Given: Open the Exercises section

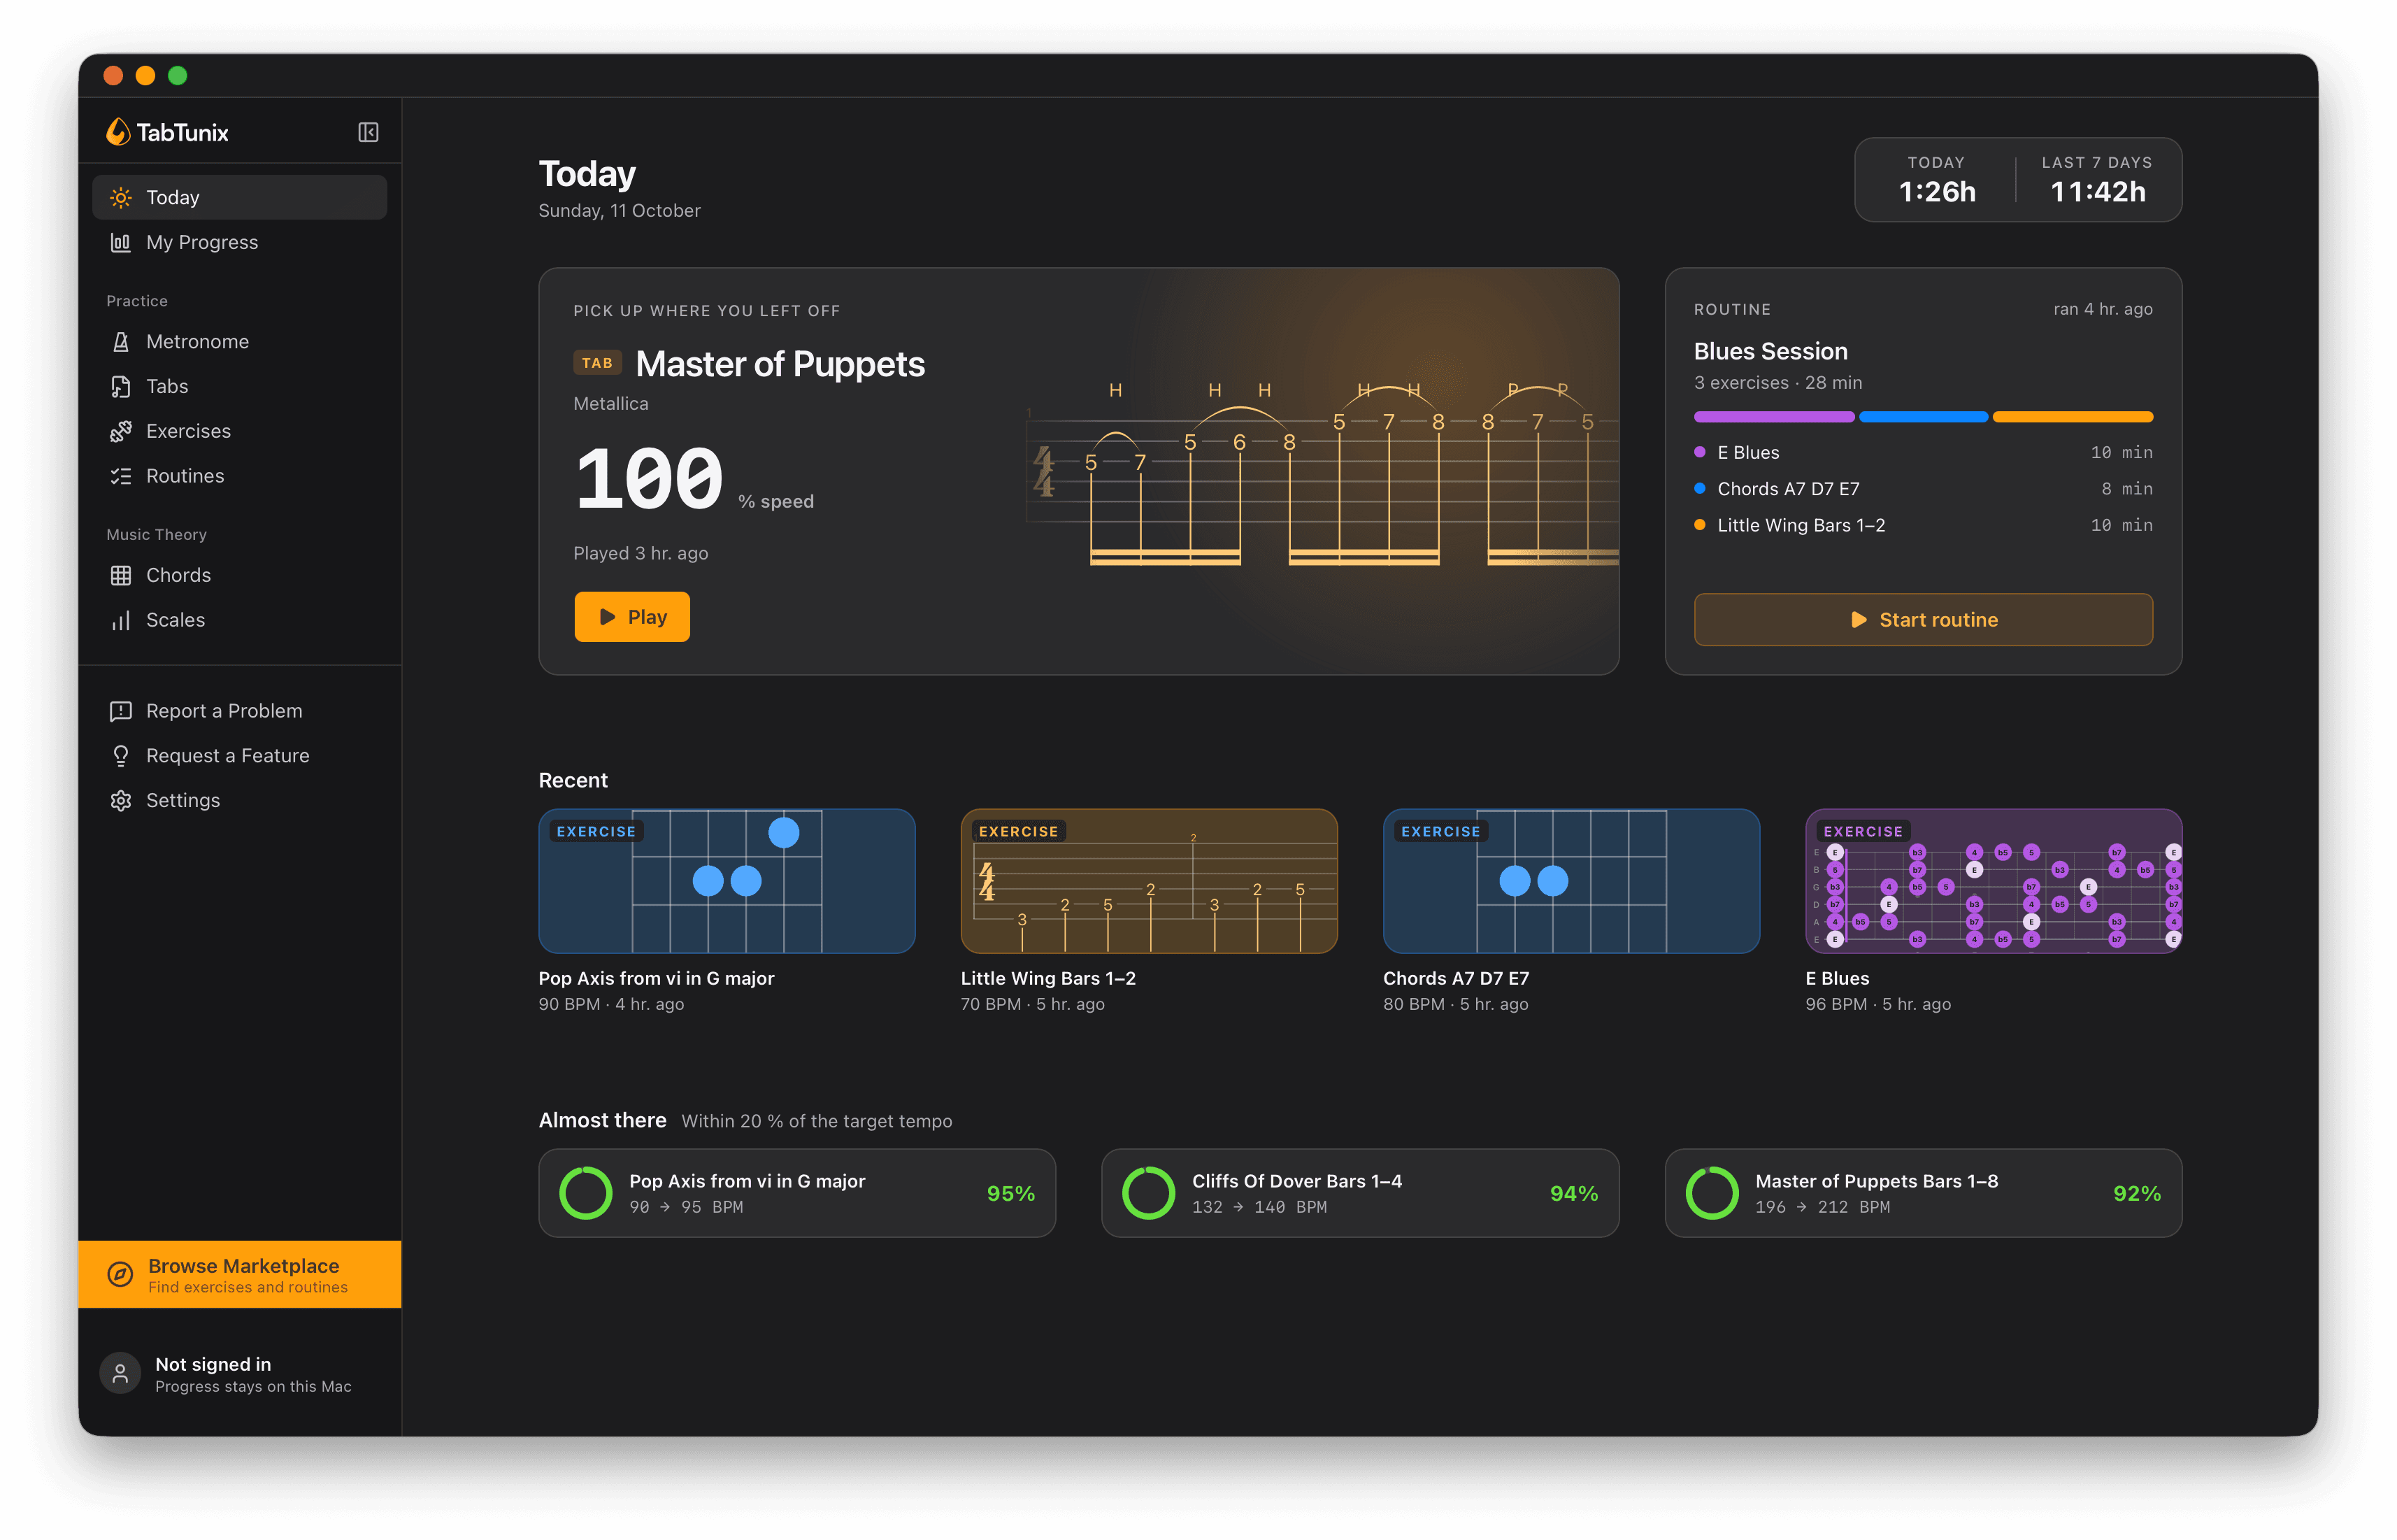Looking at the screenshot, I should click(x=240, y=431).
